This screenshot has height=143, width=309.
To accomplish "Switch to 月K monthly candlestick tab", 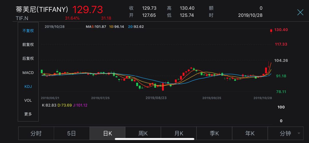I will tap(179, 134).
